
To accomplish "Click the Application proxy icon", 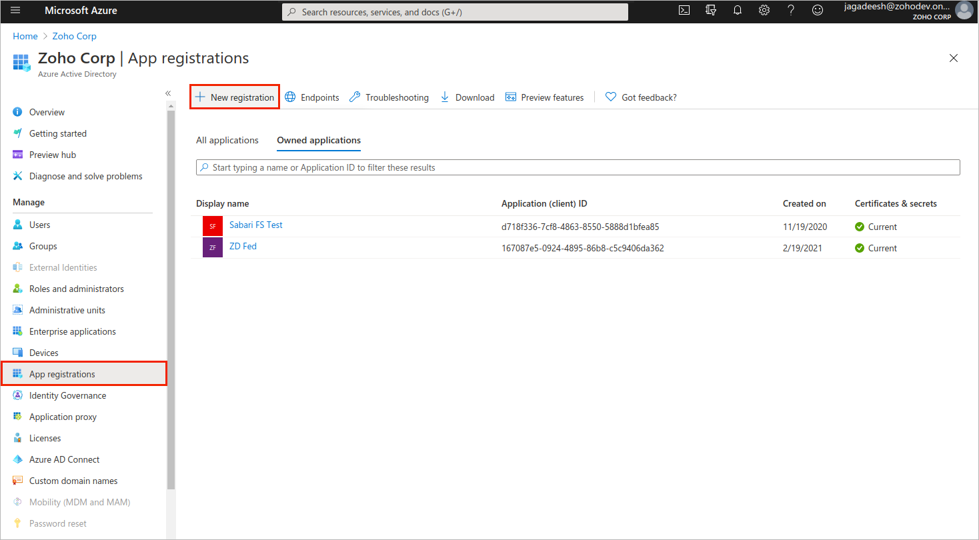I will point(18,417).
